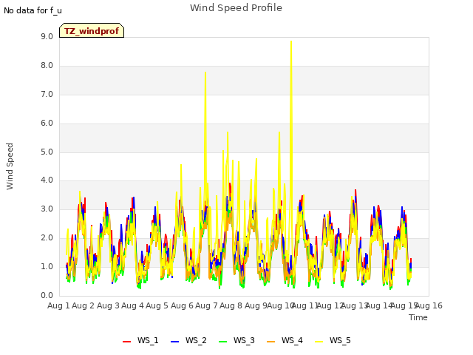
Task: Click the TZ_windprof label box
Action: [x=92, y=30]
